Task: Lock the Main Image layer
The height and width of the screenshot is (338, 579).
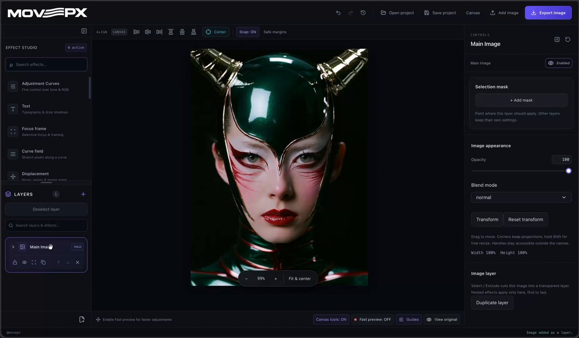Action: (x=15, y=262)
